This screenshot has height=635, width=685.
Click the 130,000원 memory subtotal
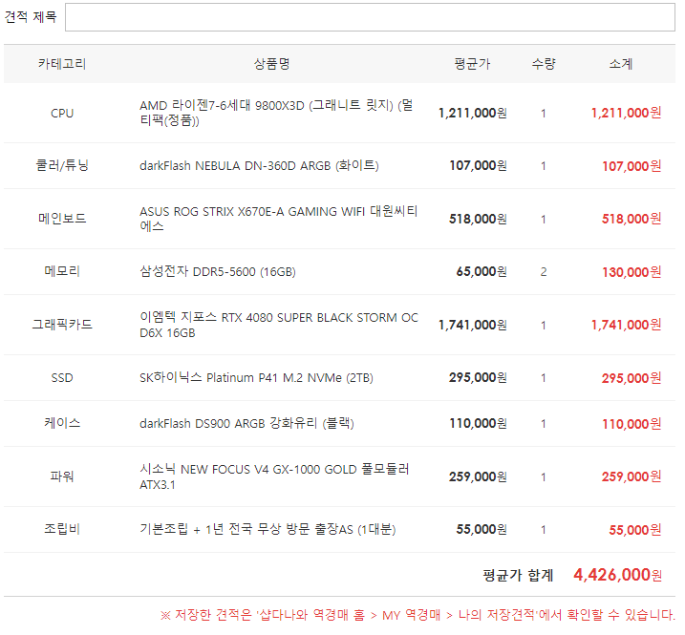631,272
